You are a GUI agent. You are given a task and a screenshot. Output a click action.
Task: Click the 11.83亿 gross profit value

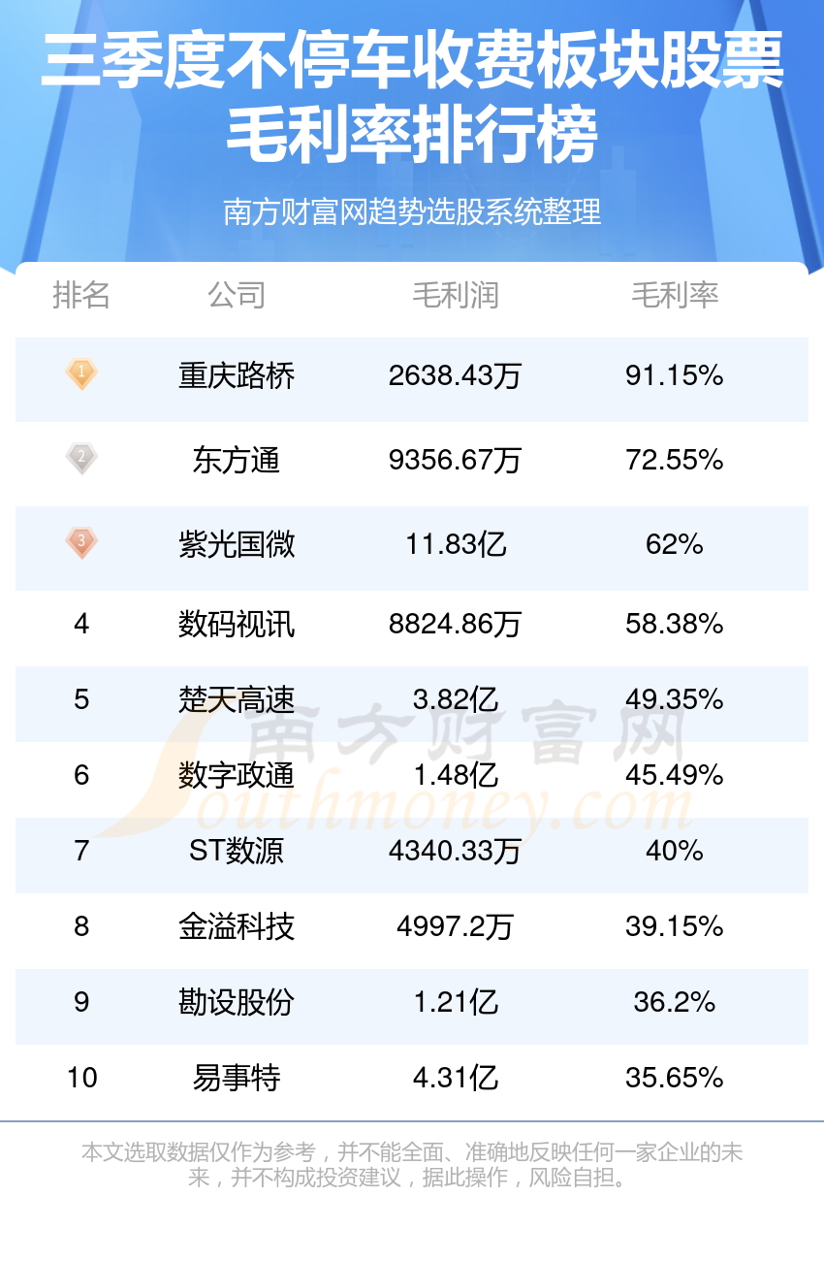click(456, 543)
